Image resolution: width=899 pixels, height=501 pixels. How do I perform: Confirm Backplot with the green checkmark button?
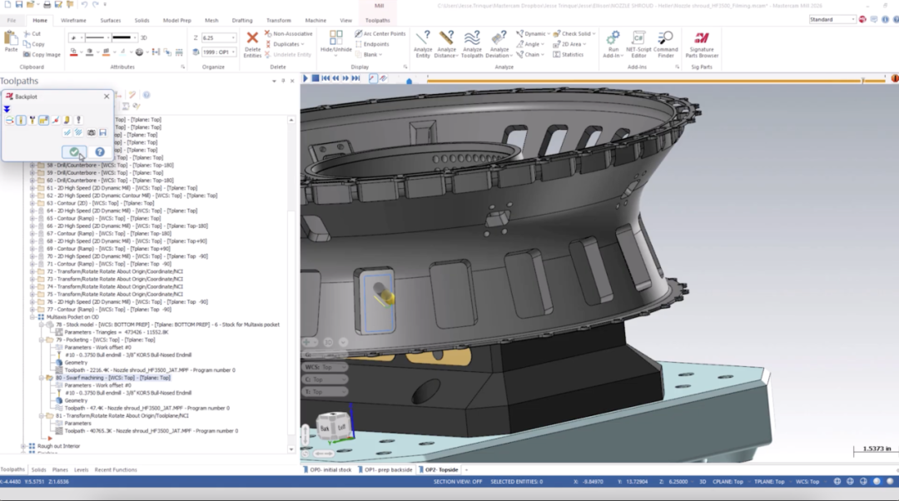[74, 152]
